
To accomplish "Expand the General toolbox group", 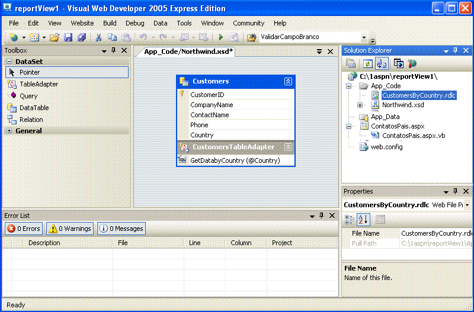I will tap(9, 131).
